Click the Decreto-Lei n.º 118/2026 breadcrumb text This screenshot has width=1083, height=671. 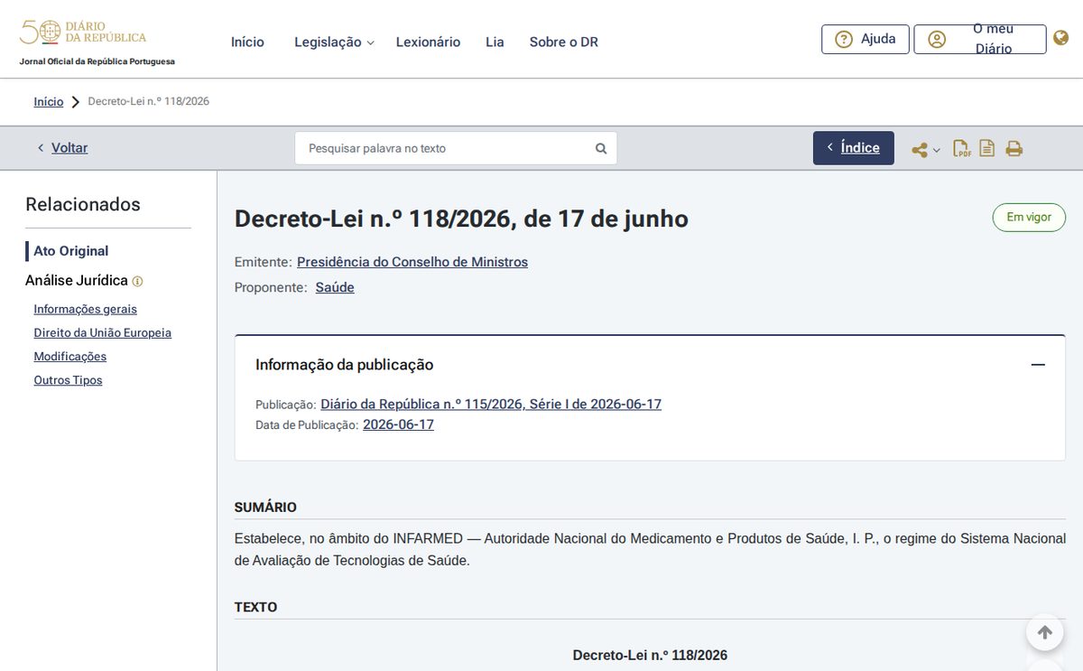point(148,101)
